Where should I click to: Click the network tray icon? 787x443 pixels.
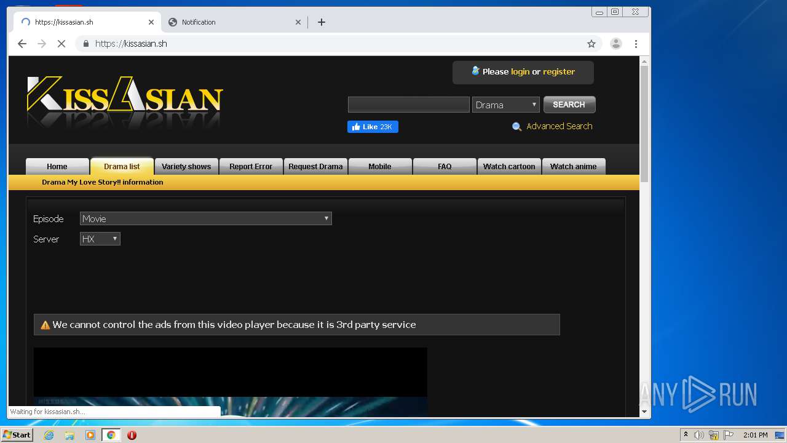coord(714,435)
